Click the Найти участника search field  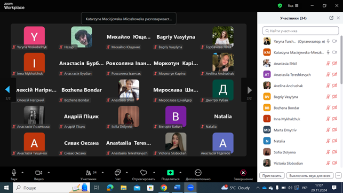[300, 31]
